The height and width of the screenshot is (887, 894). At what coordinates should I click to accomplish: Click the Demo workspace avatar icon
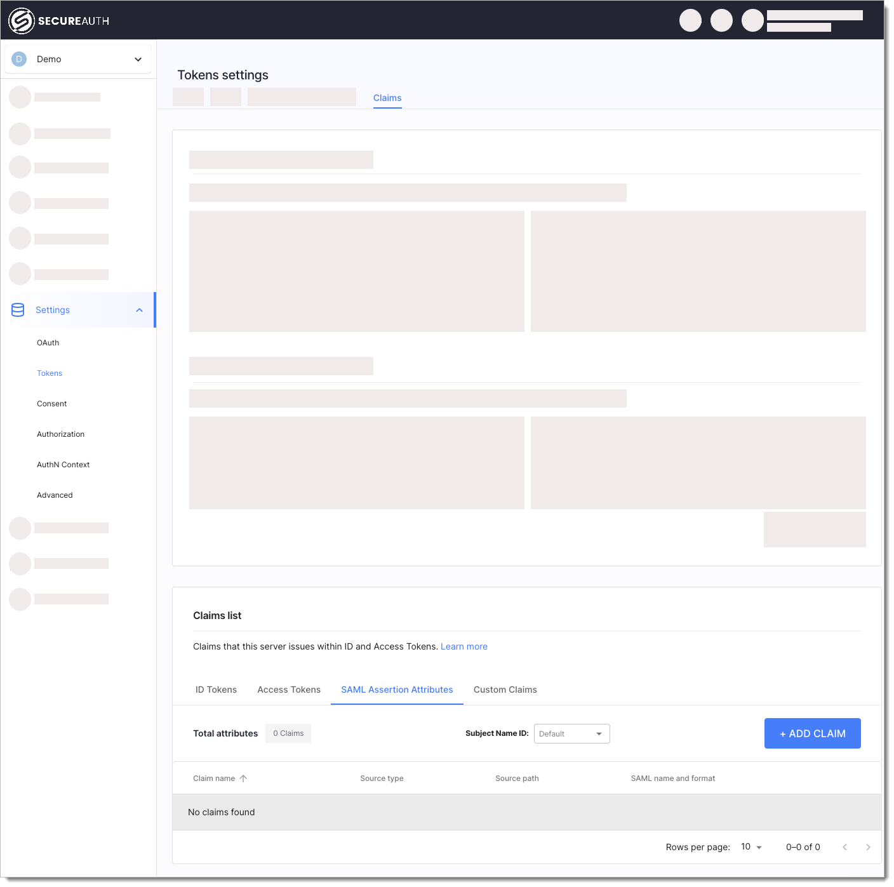point(19,59)
